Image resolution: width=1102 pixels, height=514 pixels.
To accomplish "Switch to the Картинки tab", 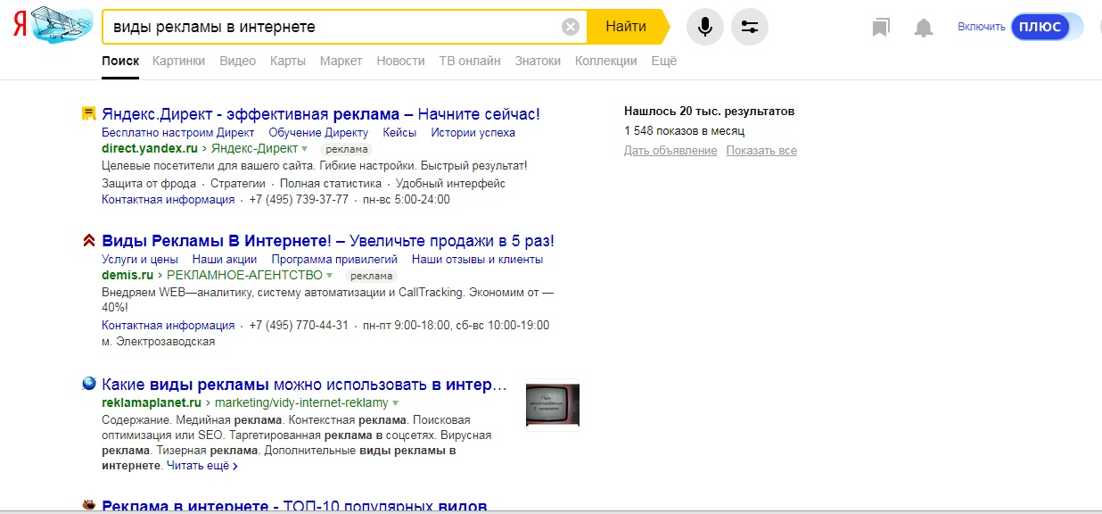I will pyautogui.click(x=178, y=61).
